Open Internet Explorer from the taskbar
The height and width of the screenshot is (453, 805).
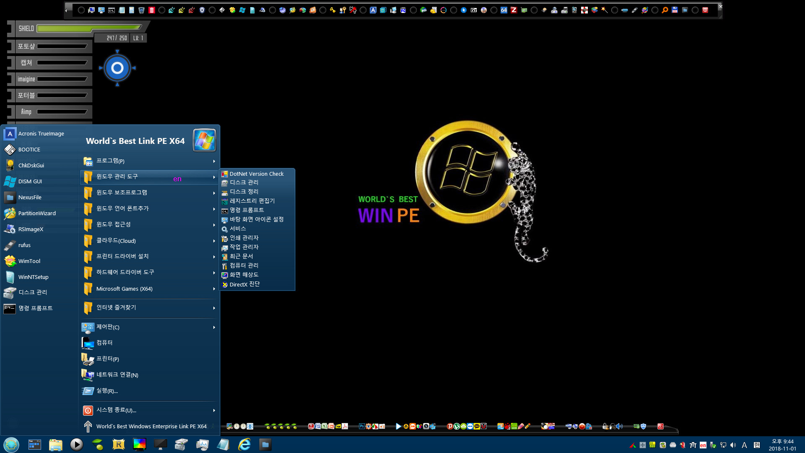[244, 444]
